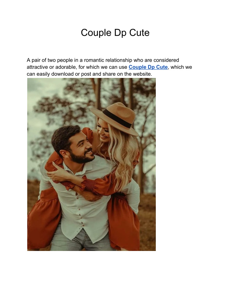Image resolution: width=228 pixels, height=295 pixels.
Task: Click the phrase 'which we' after the link
Action: pyautogui.click(x=181, y=67)
